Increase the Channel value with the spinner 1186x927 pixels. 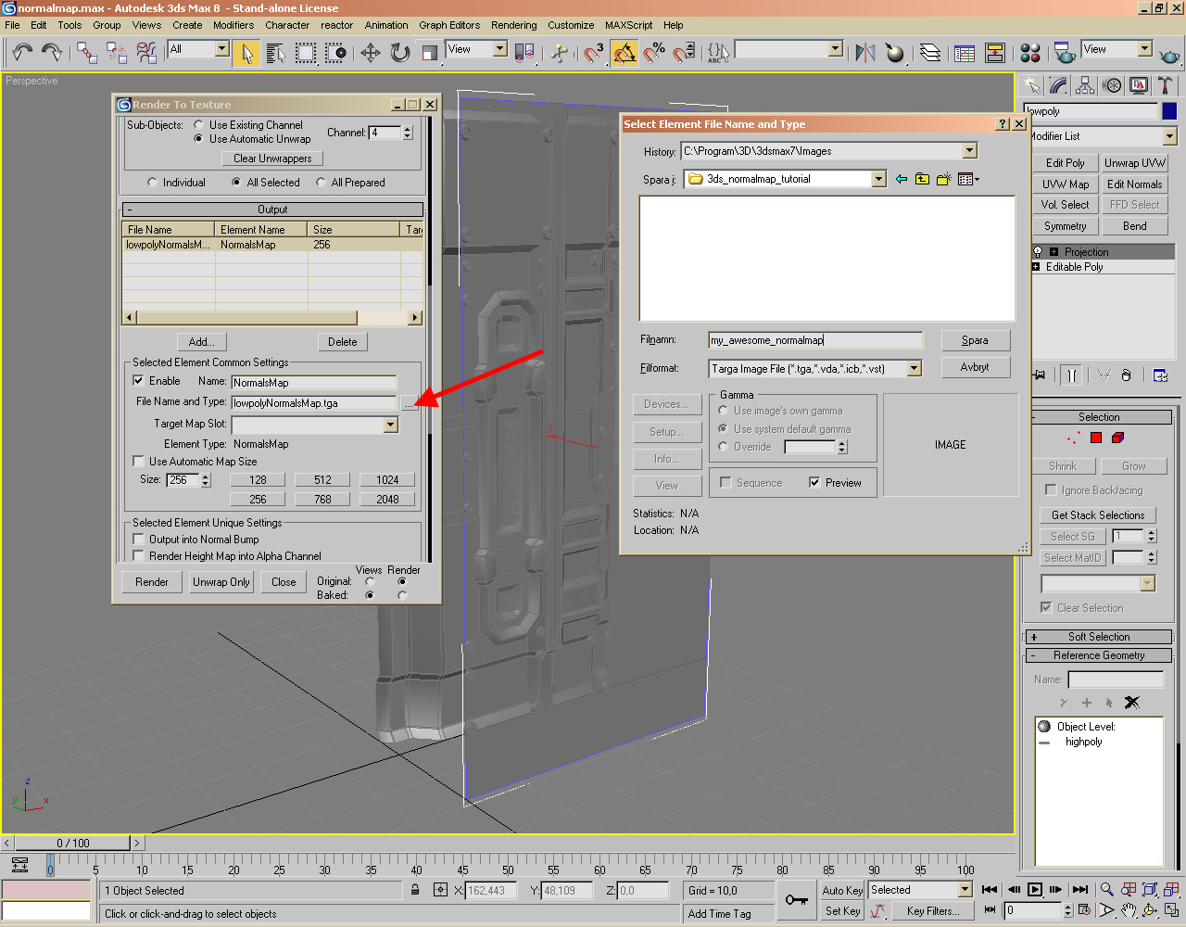click(406, 128)
